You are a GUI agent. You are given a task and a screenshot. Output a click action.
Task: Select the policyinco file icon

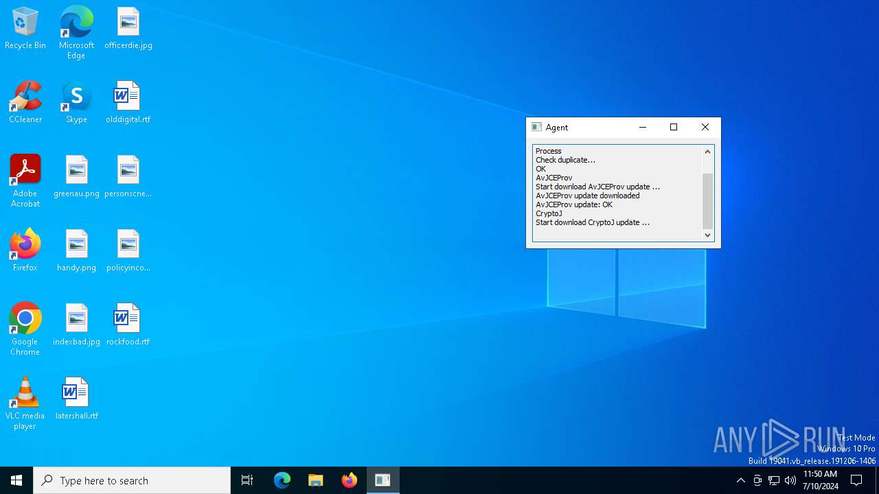click(128, 251)
